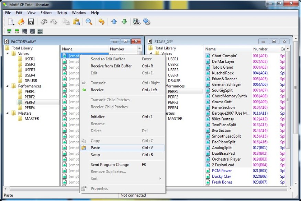301x201 pixels.
Task: Select PERF1 folder in STAGE_XS tree
Action: coord(173,91)
